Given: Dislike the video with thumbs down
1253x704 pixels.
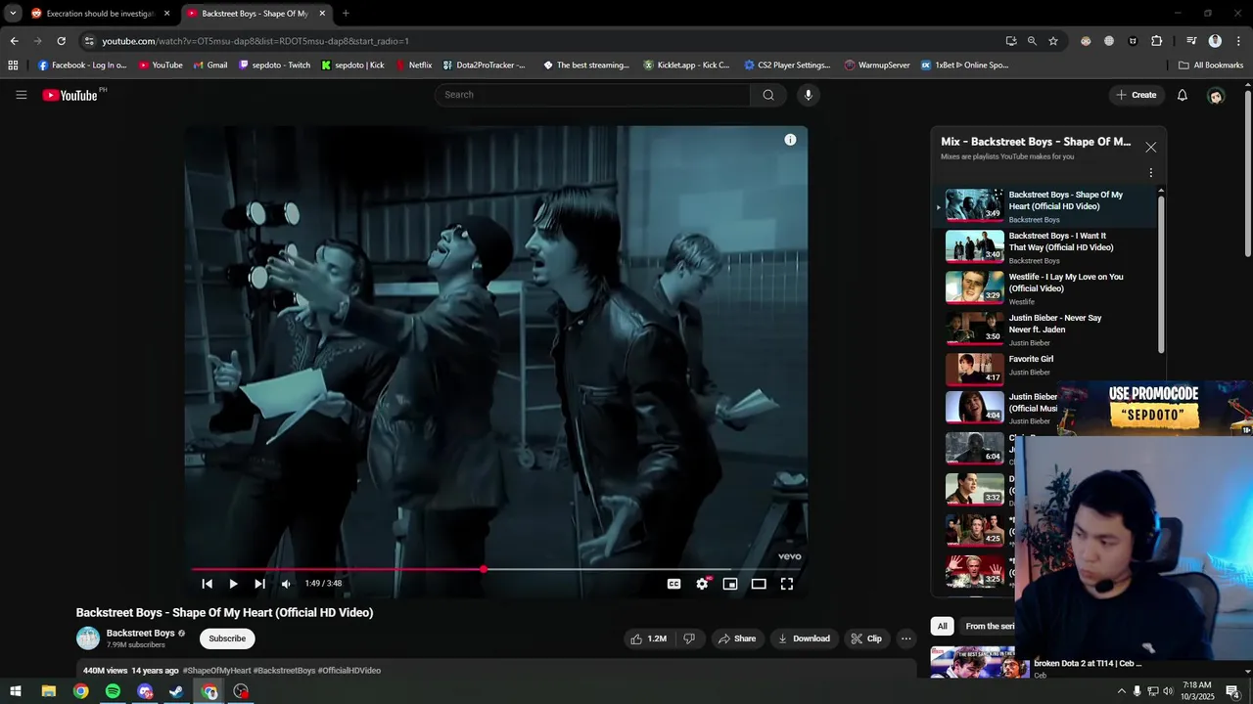Looking at the screenshot, I should pos(689,638).
